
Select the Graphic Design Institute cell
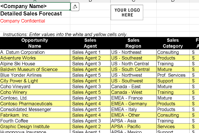(x=35, y=126)
